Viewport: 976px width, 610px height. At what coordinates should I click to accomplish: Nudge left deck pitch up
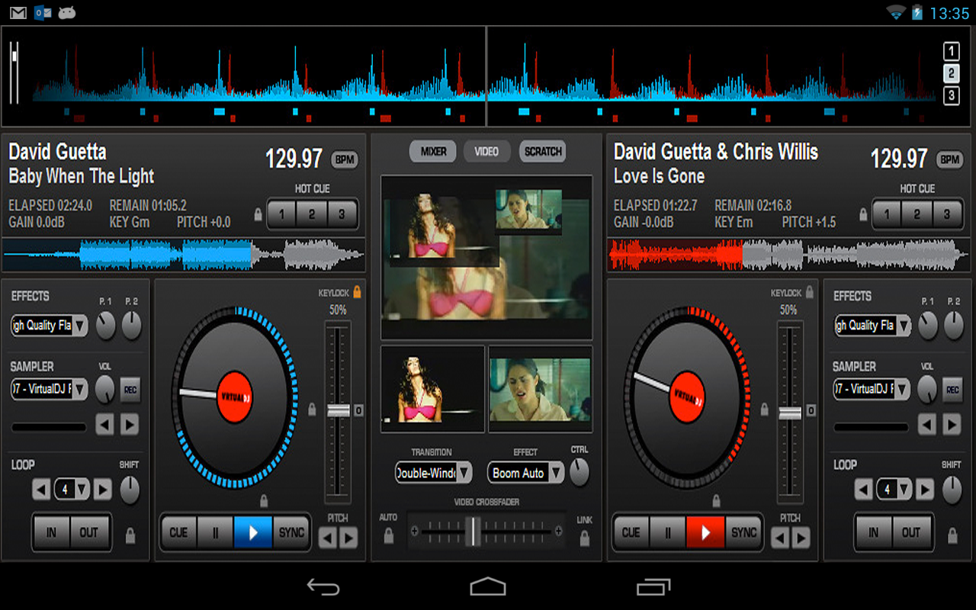[348, 538]
